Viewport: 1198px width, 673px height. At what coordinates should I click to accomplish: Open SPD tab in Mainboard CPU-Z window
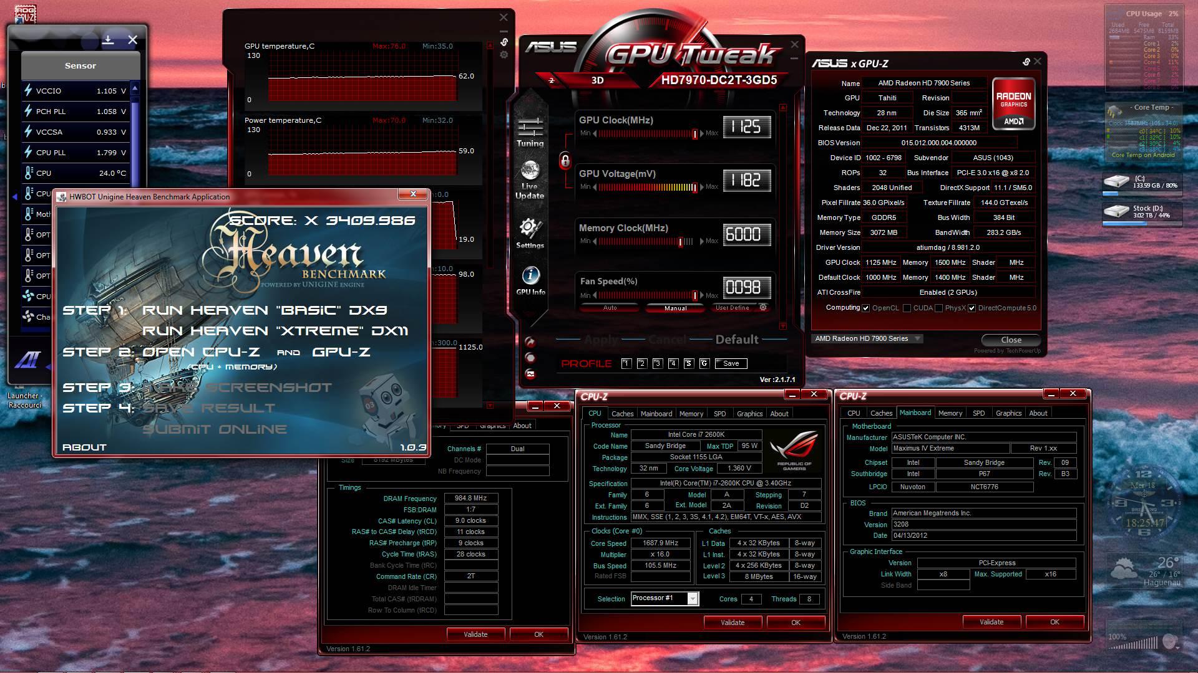pos(978,413)
